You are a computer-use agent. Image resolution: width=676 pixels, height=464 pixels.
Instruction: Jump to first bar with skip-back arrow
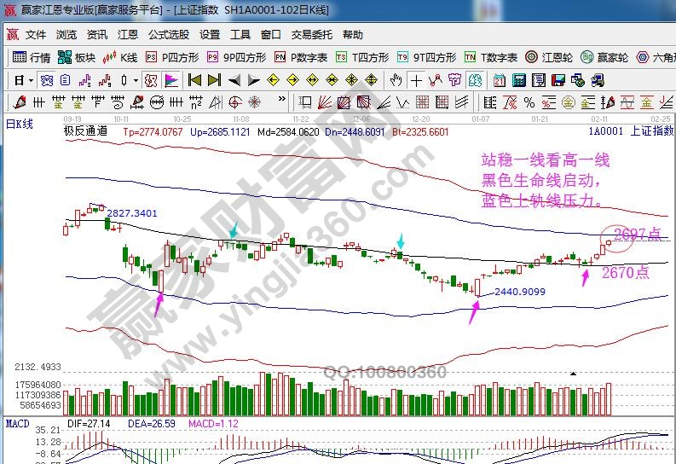(x=194, y=80)
